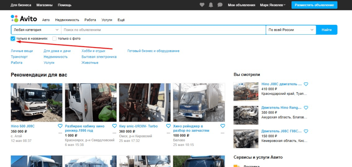The height and width of the screenshot is (167, 352).
Task: Enable the 'только с фото' checkbox
Action: pos(54,38)
